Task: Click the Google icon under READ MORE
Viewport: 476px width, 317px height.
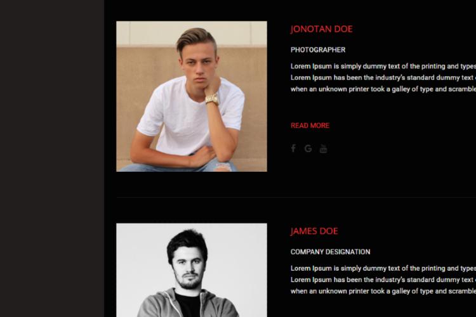Action: [x=308, y=148]
